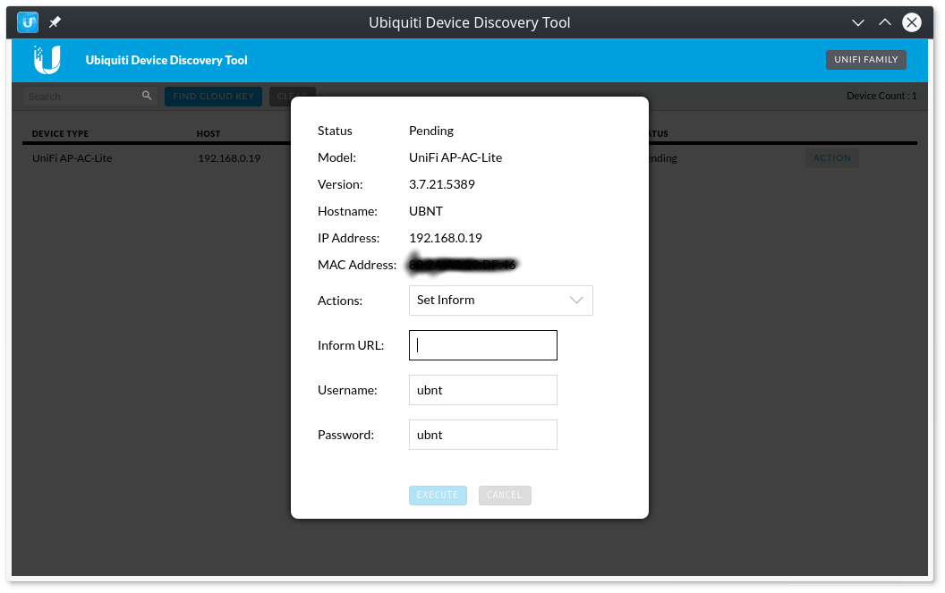This screenshot has height=593, width=945.
Task: Close the Ubiquiti Device Discovery Tool
Action: 911,22
